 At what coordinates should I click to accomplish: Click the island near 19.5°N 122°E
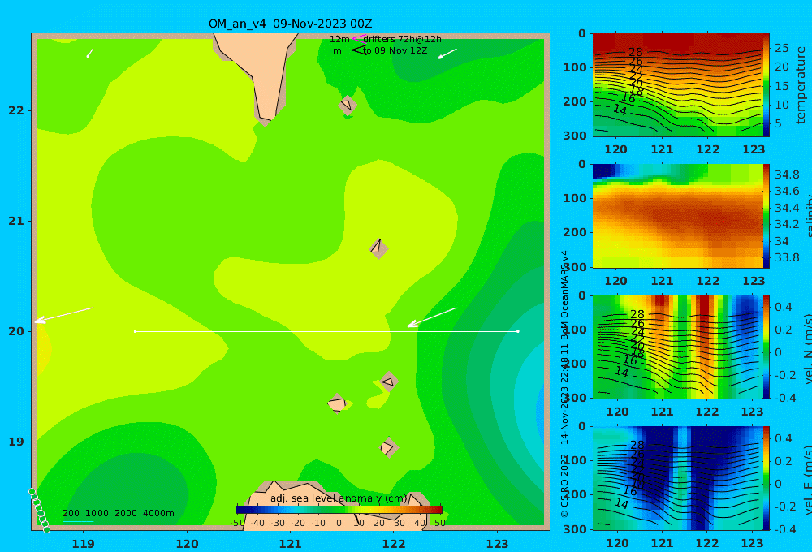389,382
